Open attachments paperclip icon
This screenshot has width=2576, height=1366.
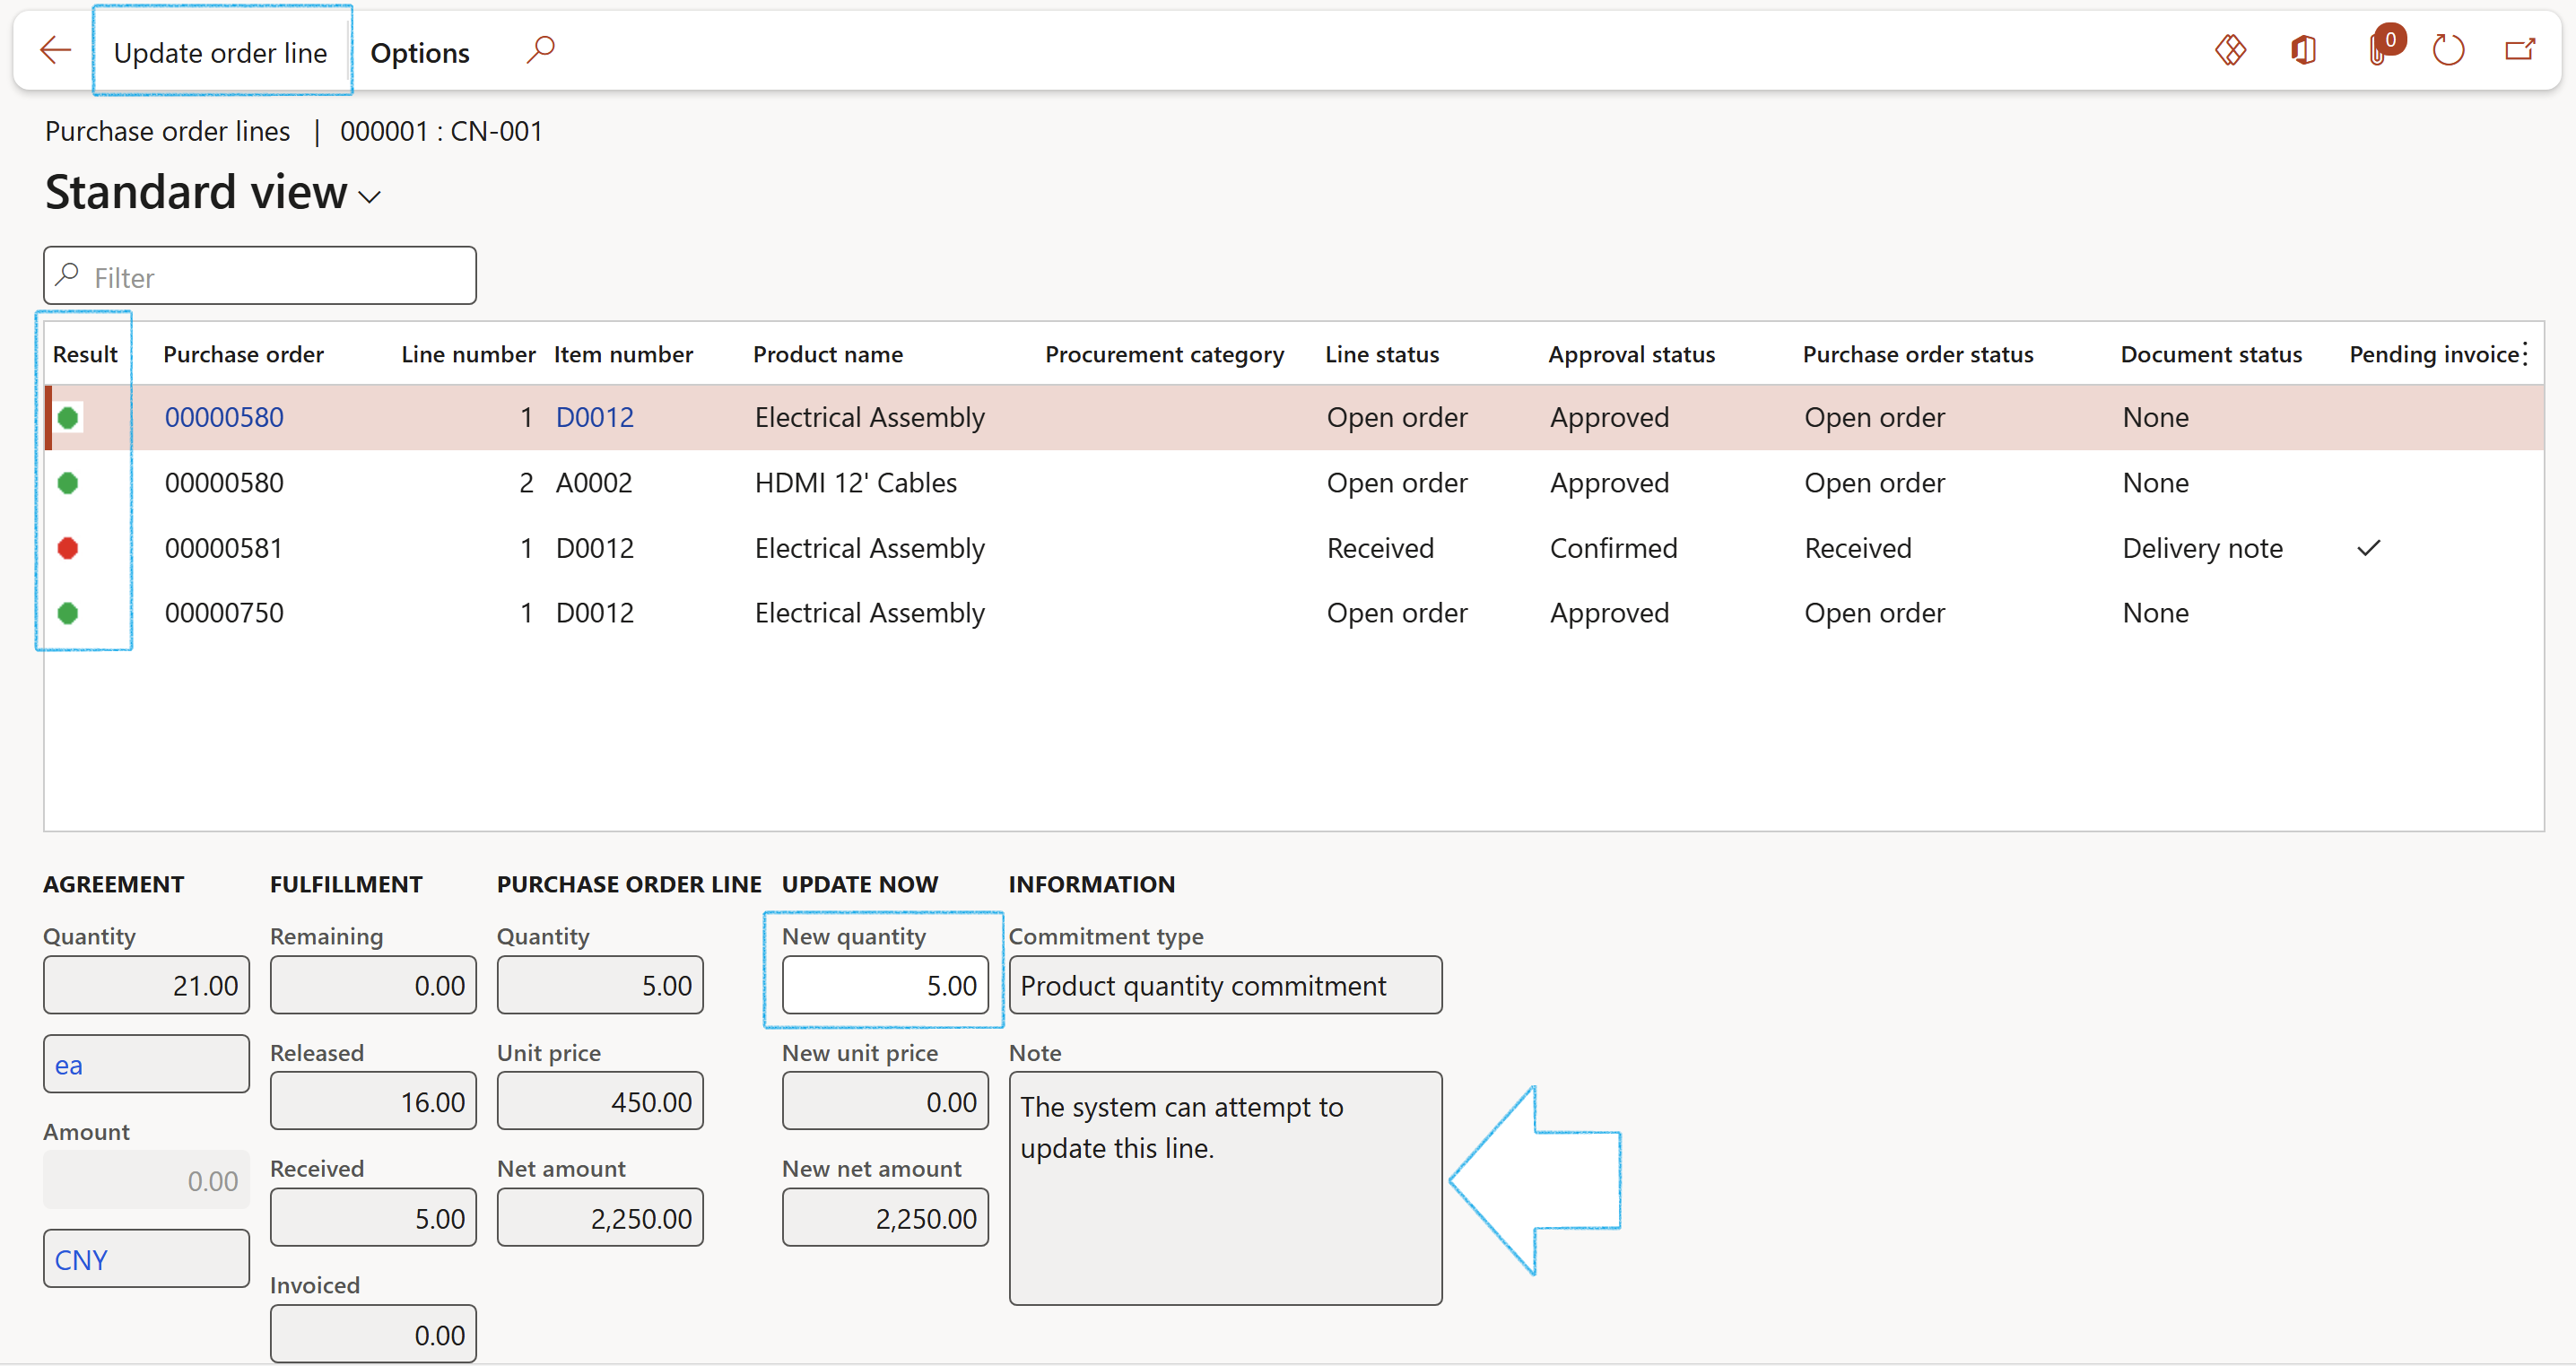pos(2380,48)
